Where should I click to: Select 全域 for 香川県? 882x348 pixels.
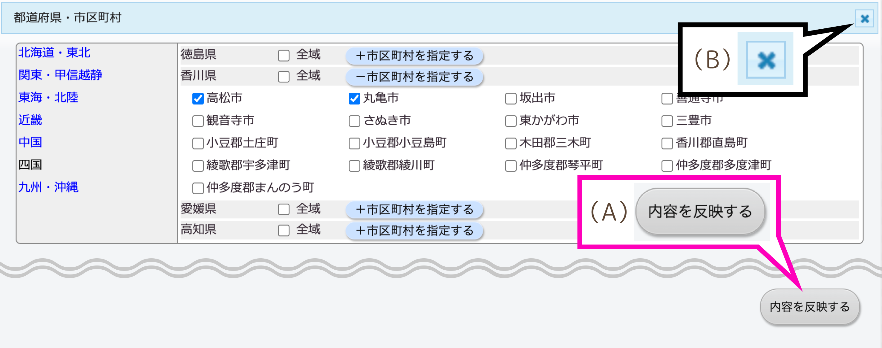(284, 76)
